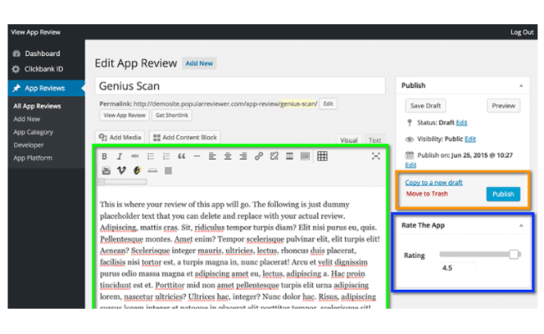
Task: Click View App Review in top bar
Action: pos(35,33)
